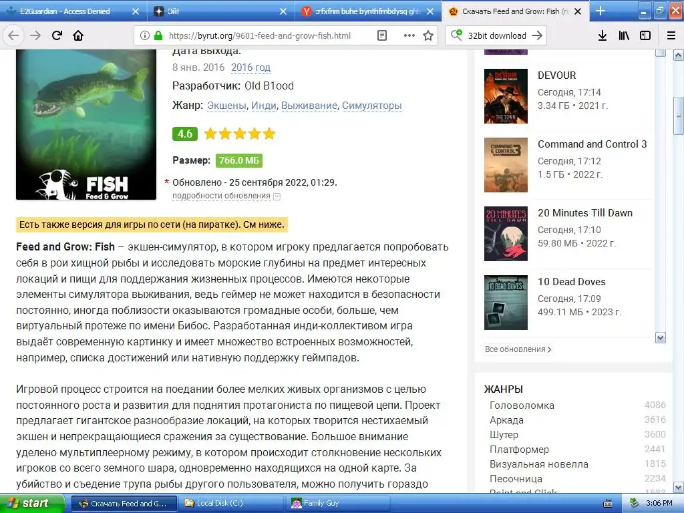Expand подробности обновления details

click(226, 196)
